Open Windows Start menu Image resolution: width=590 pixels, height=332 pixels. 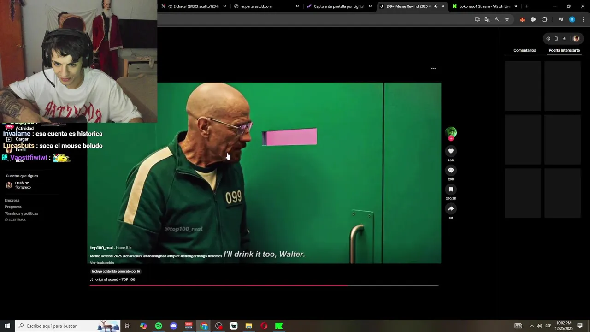click(x=7, y=326)
